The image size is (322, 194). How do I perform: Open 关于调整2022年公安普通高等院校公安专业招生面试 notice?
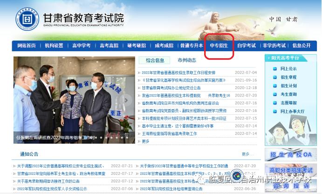click(61, 166)
